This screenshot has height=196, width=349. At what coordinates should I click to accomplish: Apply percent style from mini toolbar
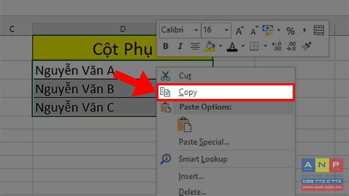pos(291,30)
